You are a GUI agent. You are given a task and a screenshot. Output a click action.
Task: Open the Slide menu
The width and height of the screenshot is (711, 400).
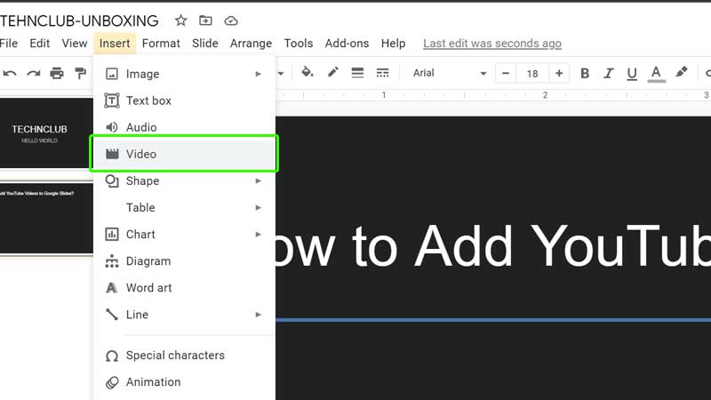click(205, 43)
